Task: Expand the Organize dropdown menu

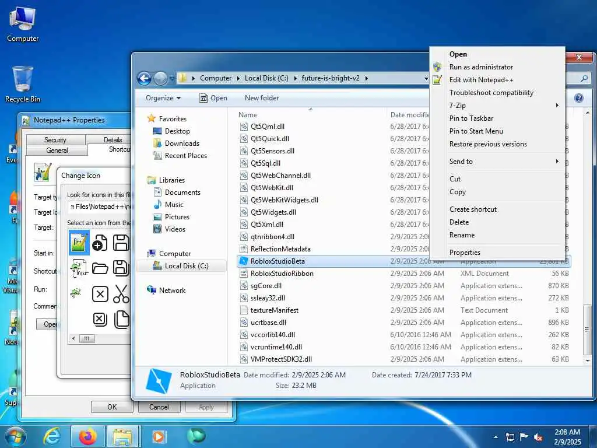Action: pyautogui.click(x=163, y=98)
